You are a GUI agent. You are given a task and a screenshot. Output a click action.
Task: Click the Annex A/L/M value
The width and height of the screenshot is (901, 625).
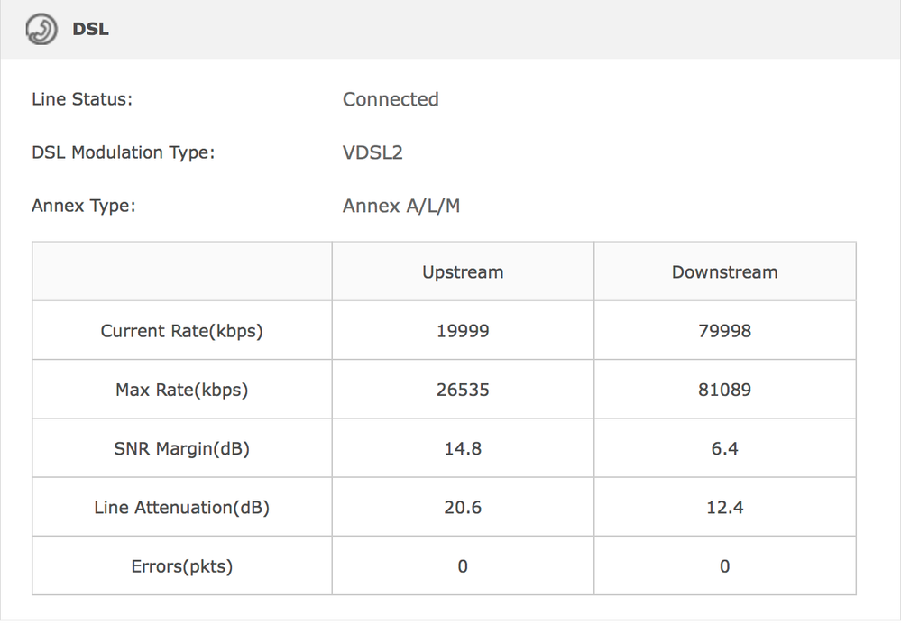pyautogui.click(x=401, y=206)
